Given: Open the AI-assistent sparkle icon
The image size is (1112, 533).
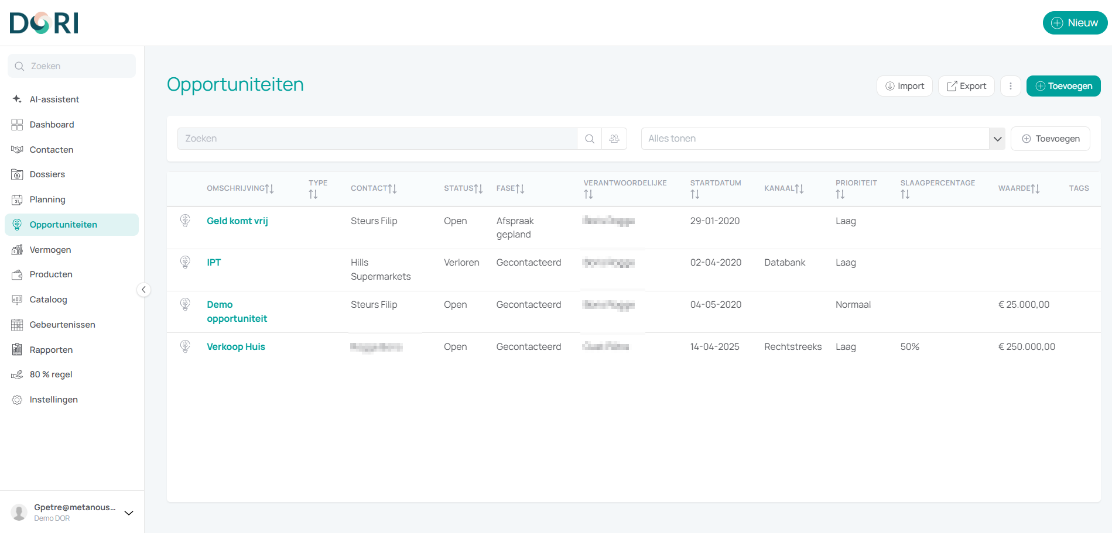Looking at the screenshot, I should click(17, 99).
